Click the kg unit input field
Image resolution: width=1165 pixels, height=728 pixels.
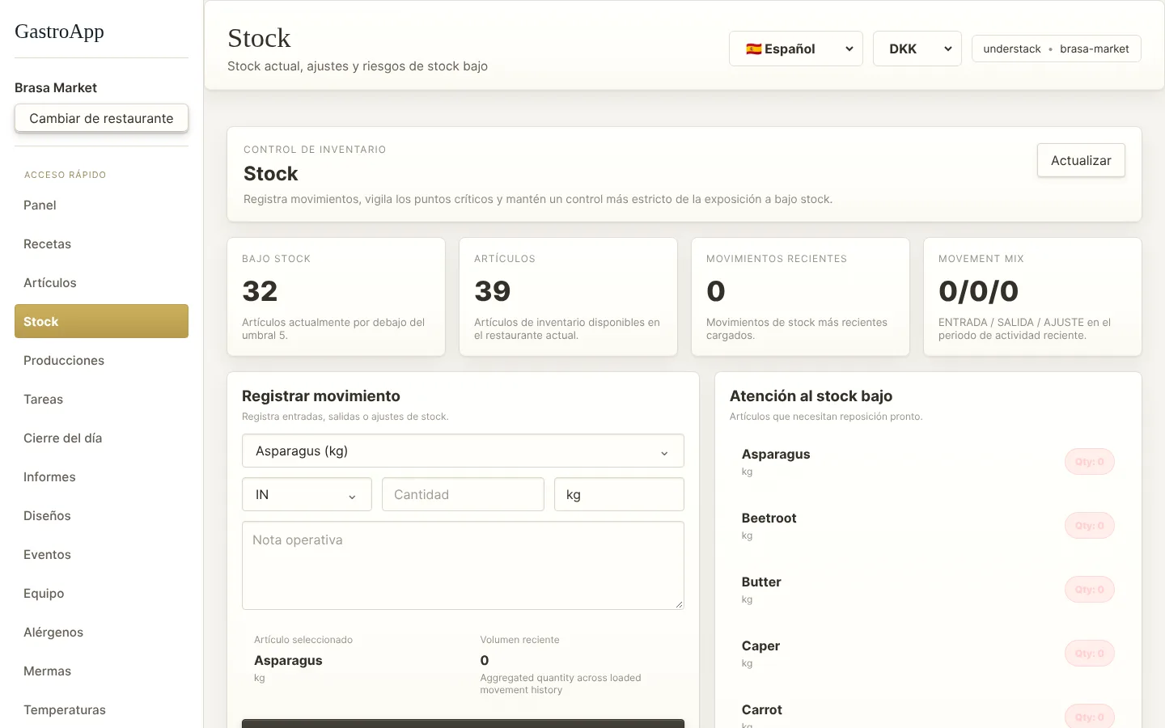[x=619, y=494]
